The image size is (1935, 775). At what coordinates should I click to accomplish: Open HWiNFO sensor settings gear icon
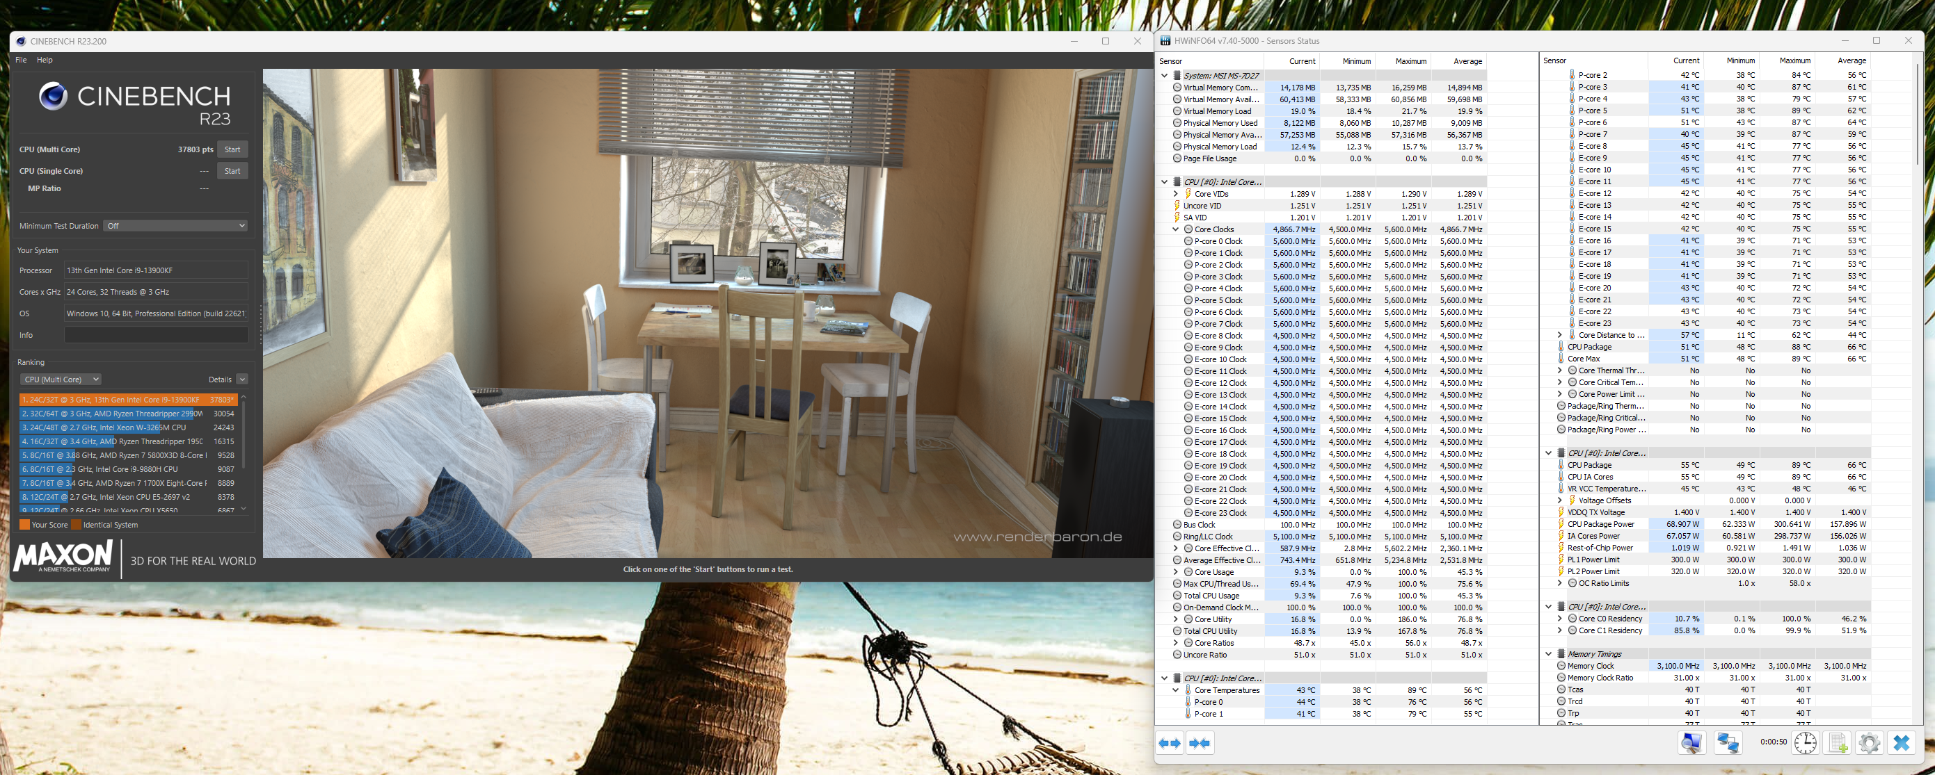(x=1869, y=743)
